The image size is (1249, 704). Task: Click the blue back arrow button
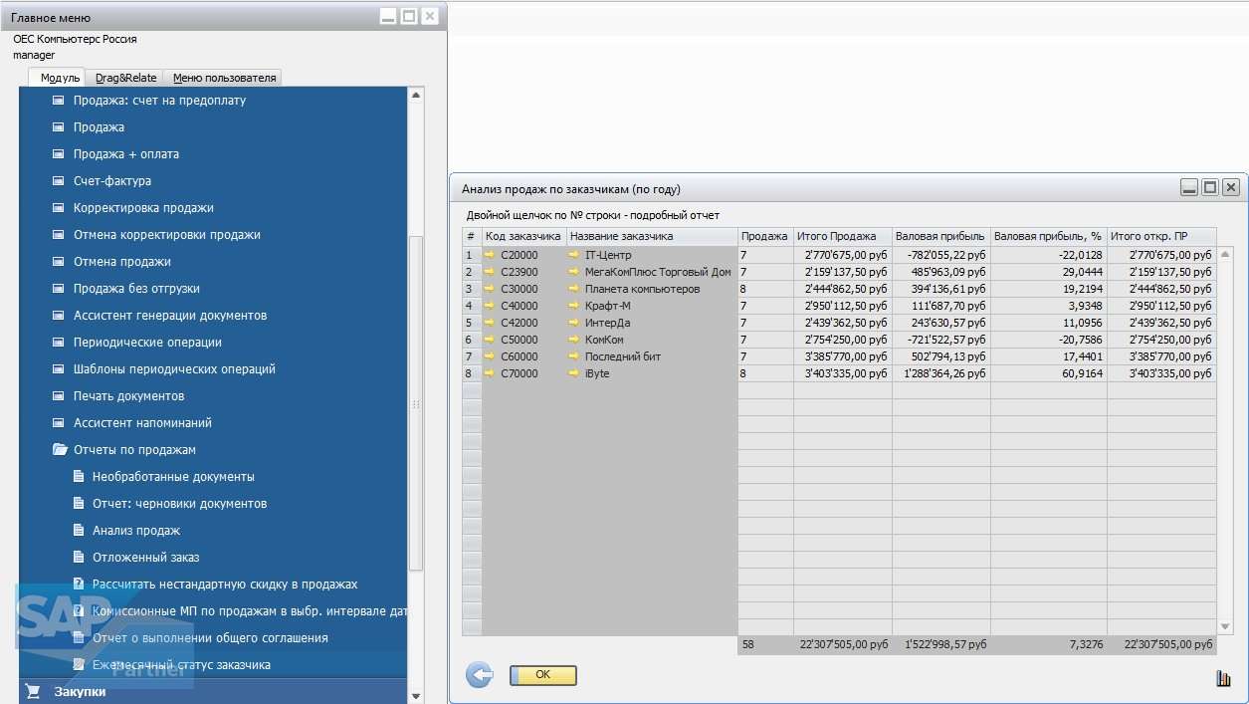click(480, 675)
